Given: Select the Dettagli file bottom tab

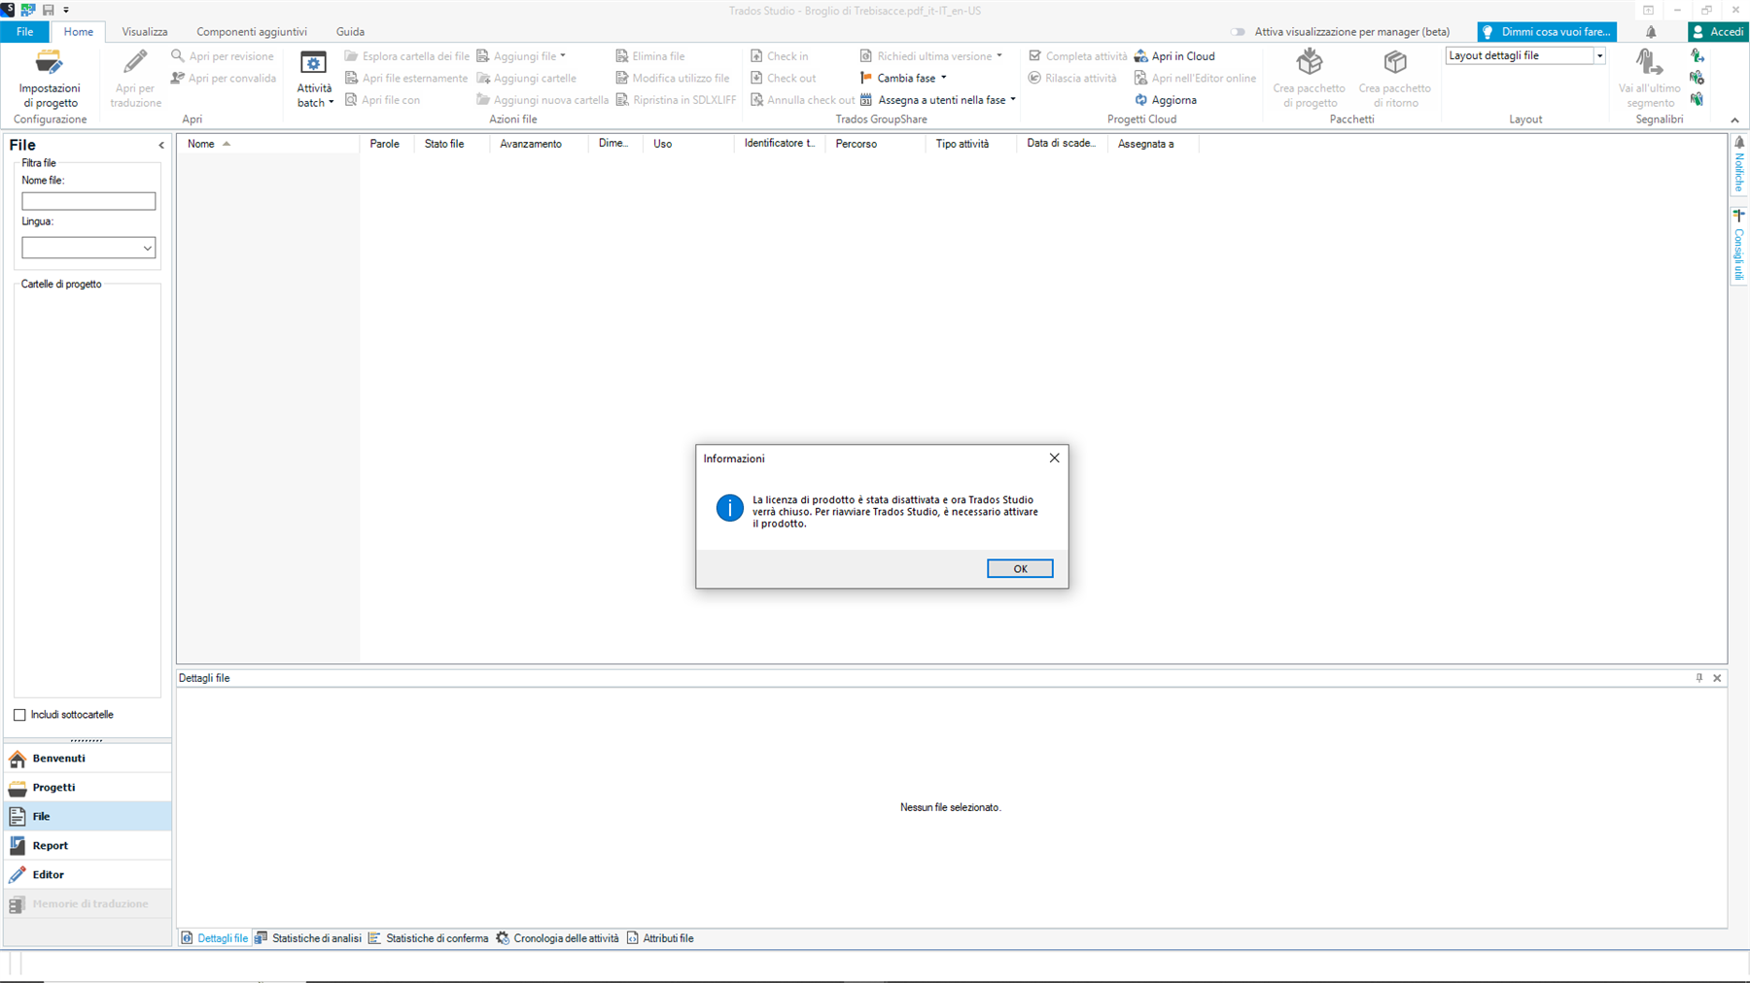Looking at the screenshot, I should pos(215,938).
